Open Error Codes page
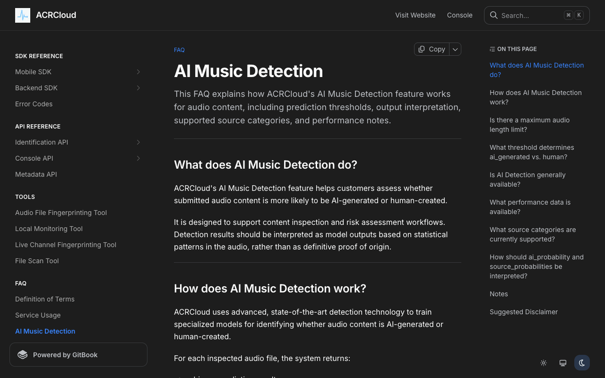Image resolution: width=605 pixels, height=378 pixels. (x=34, y=104)
